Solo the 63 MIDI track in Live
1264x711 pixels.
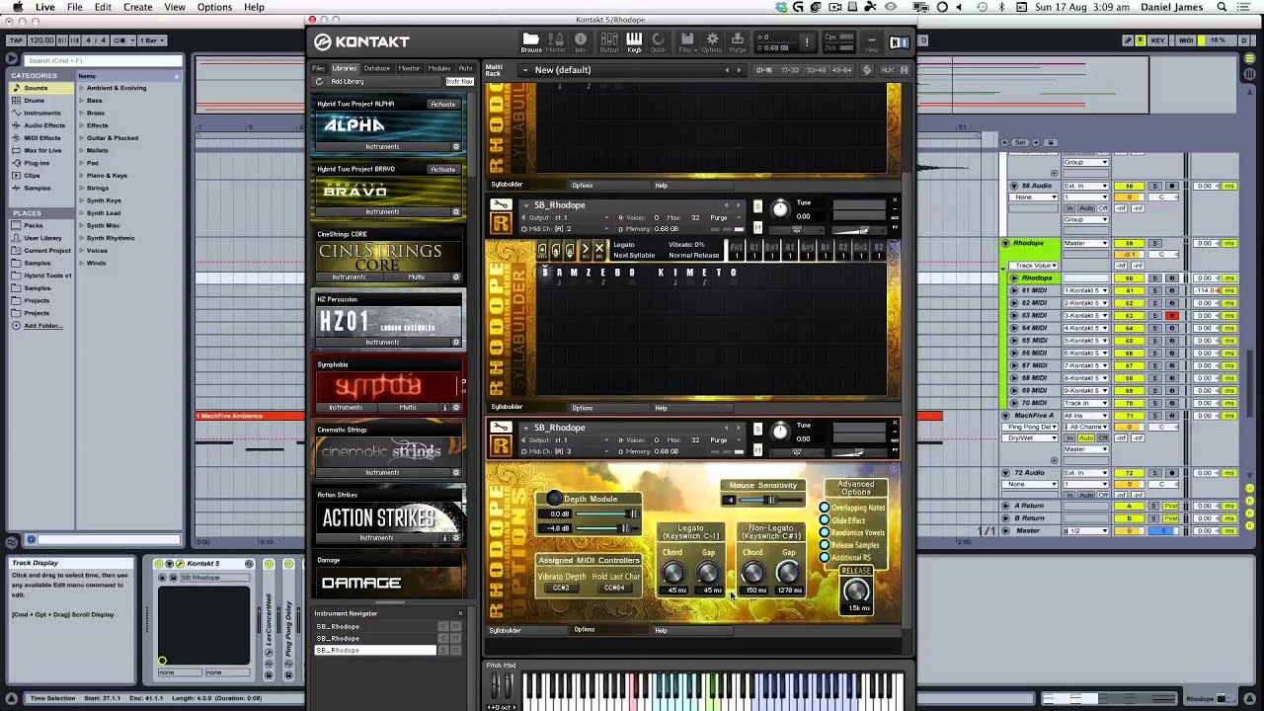pos(1155,315)
